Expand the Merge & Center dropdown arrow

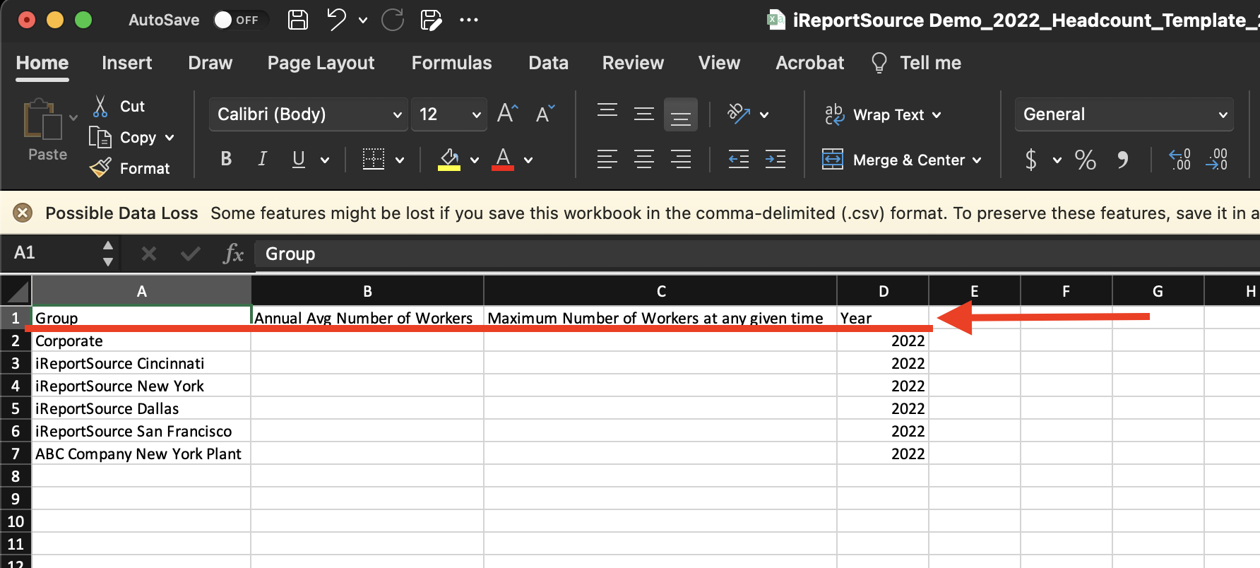pos(977,160)
